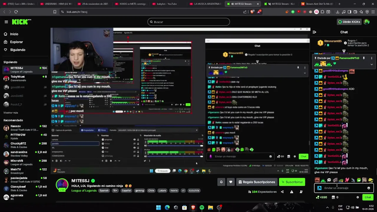Viewport: 377px width, 212px height.
Task: Open Brave Wallet icon
Action: click(x=355, y=12)
